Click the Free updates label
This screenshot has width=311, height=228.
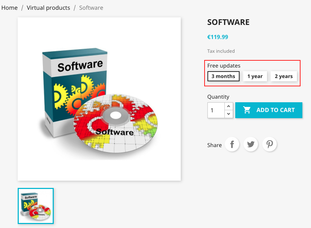(224, 65)
